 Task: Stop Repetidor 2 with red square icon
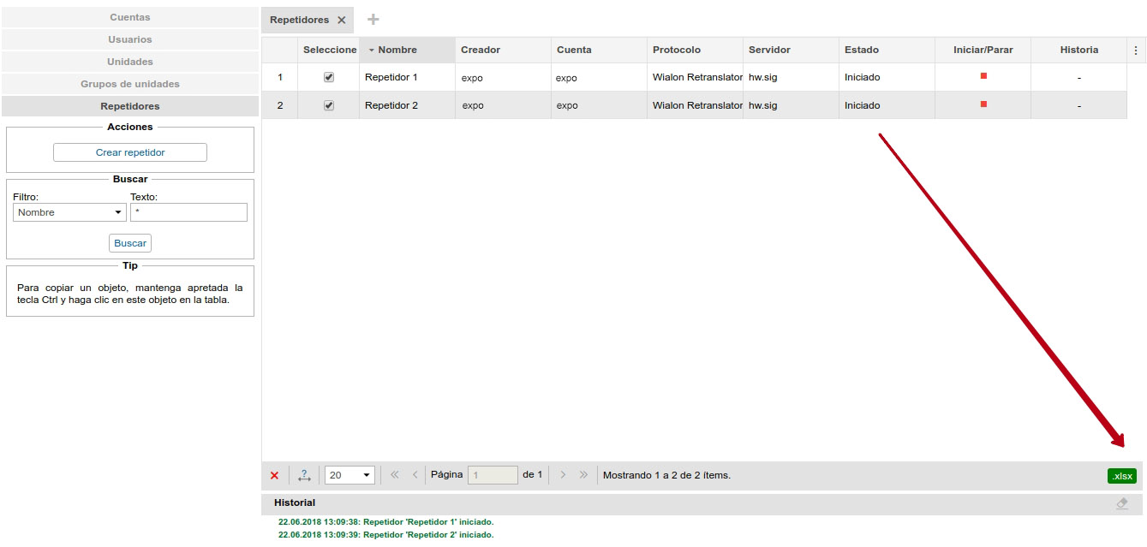983,104
